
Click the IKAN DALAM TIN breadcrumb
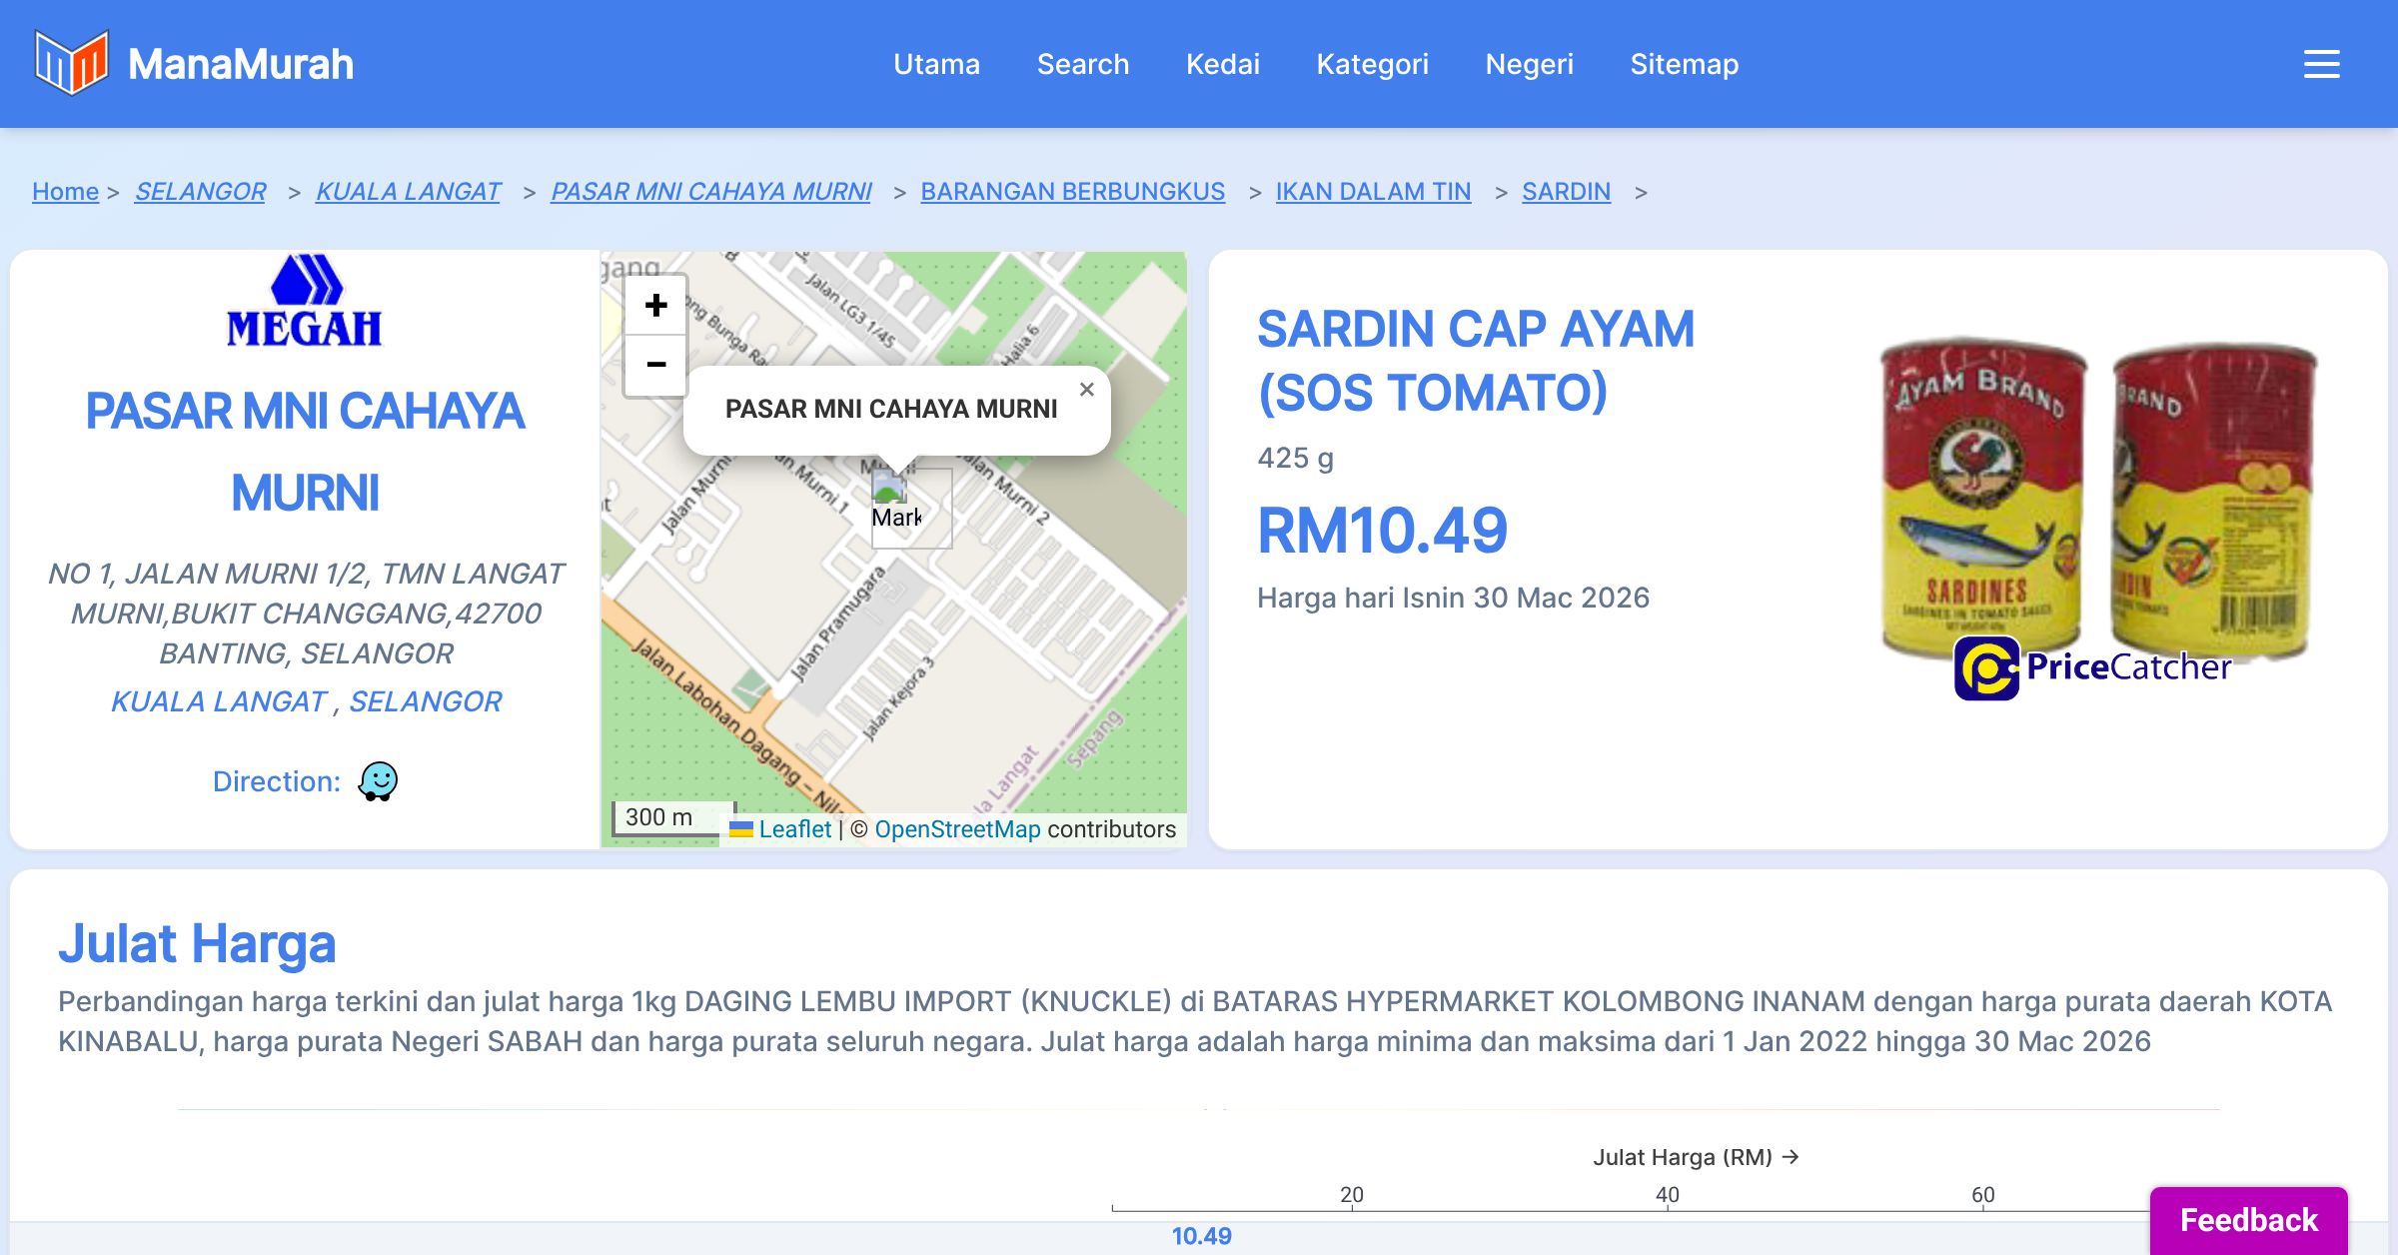coord(1373,191)
